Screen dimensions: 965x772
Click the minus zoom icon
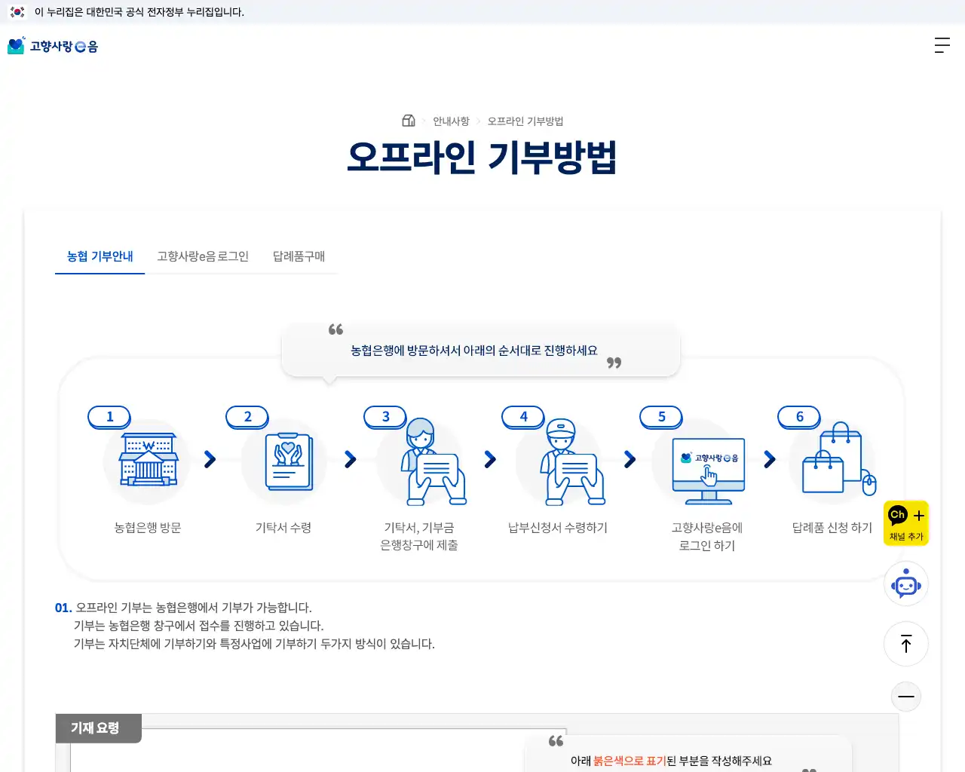tap(906, 697)
